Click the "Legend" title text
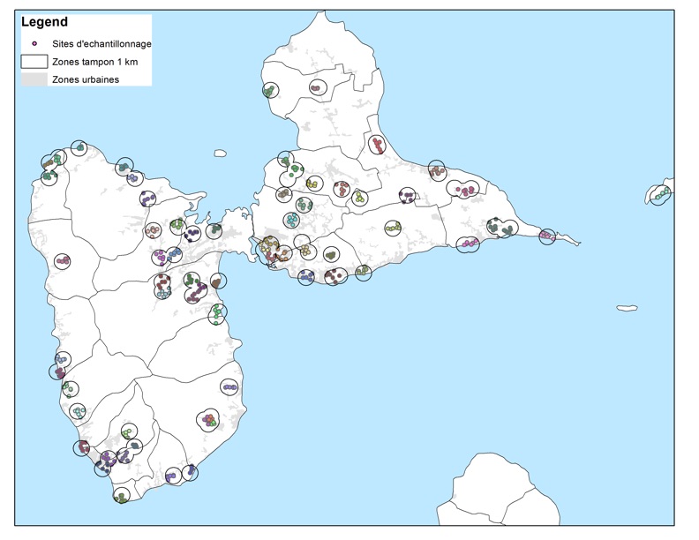699x540 pixels. (x=45, y=22)
